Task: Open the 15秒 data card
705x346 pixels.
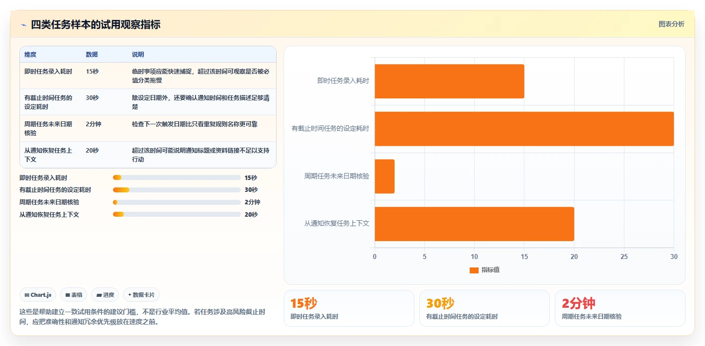Action: pos(349,308)
